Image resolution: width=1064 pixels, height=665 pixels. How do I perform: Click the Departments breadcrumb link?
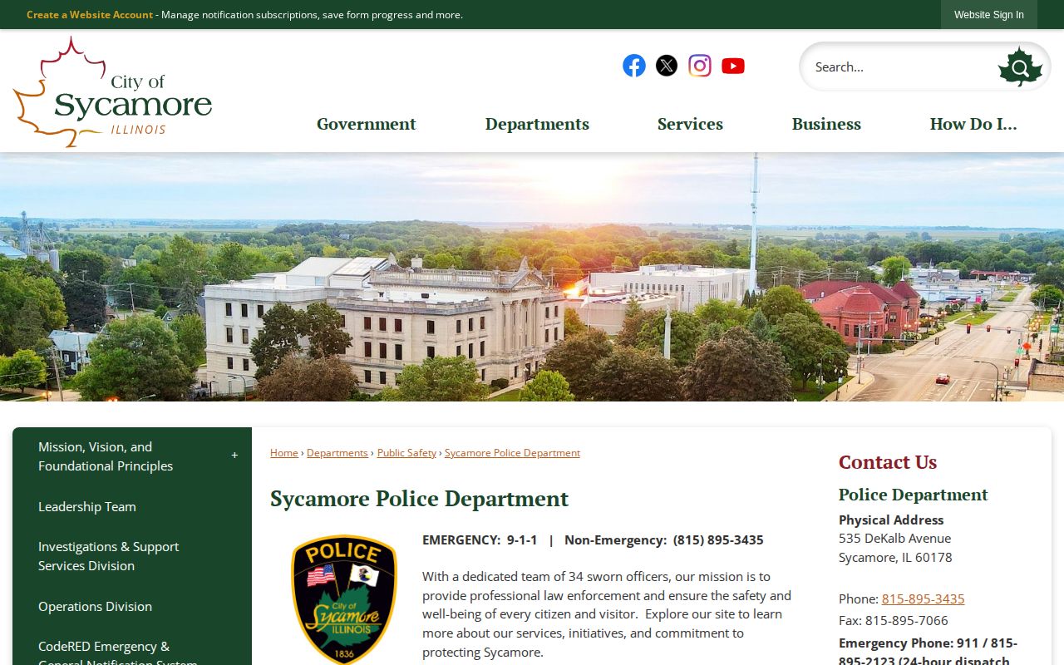pyautogui.click(x=337, y=453)
